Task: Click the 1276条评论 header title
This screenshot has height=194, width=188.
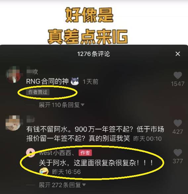Action: 94,54
